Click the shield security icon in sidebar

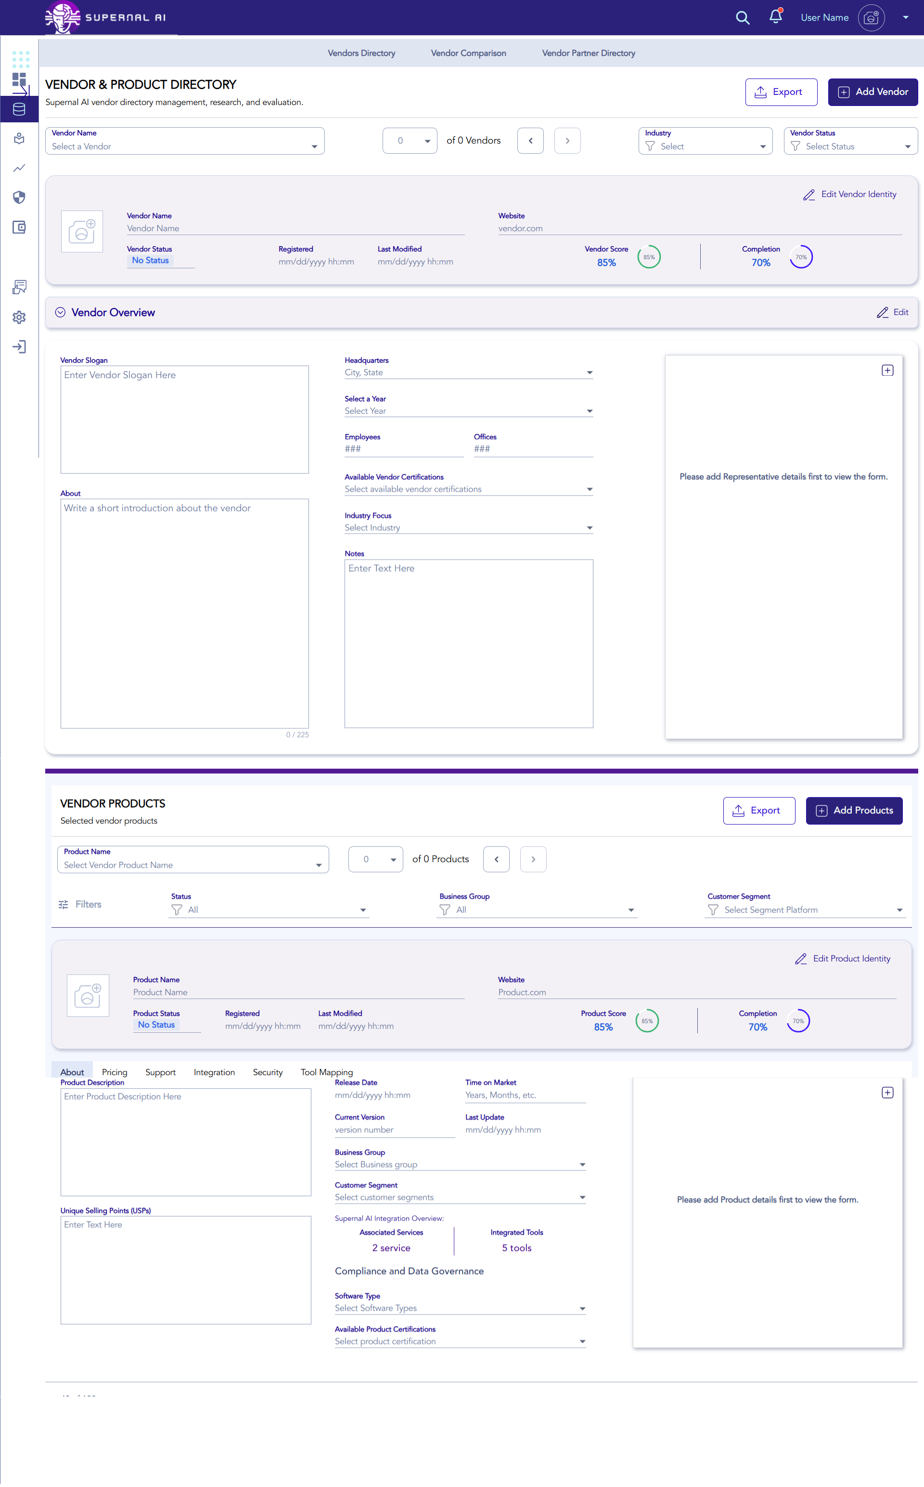click(x=20, y=197)
